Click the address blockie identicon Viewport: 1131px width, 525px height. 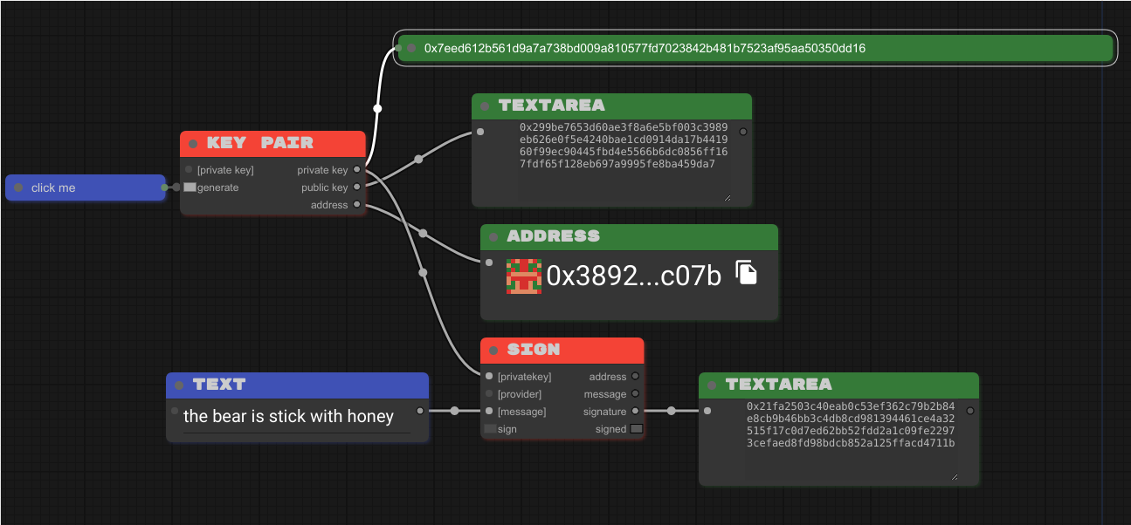pyautogui.click(x=523, y=276)
